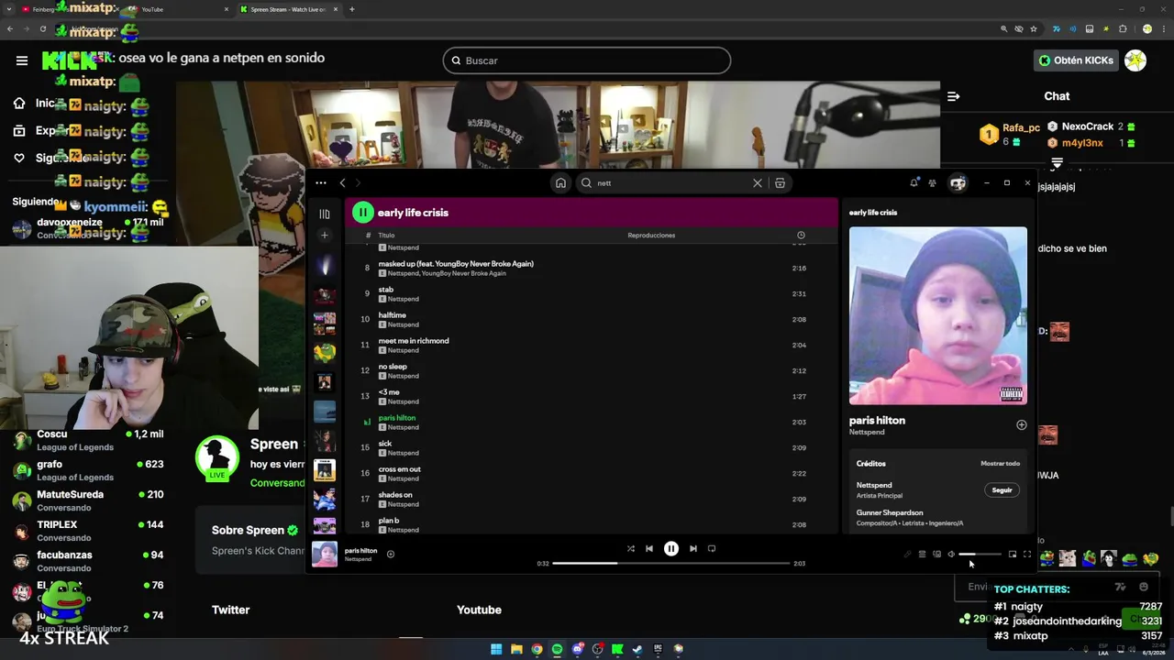Select track masked up in album list
Viewport: 1174px width, 660px height.
[592, 268]
